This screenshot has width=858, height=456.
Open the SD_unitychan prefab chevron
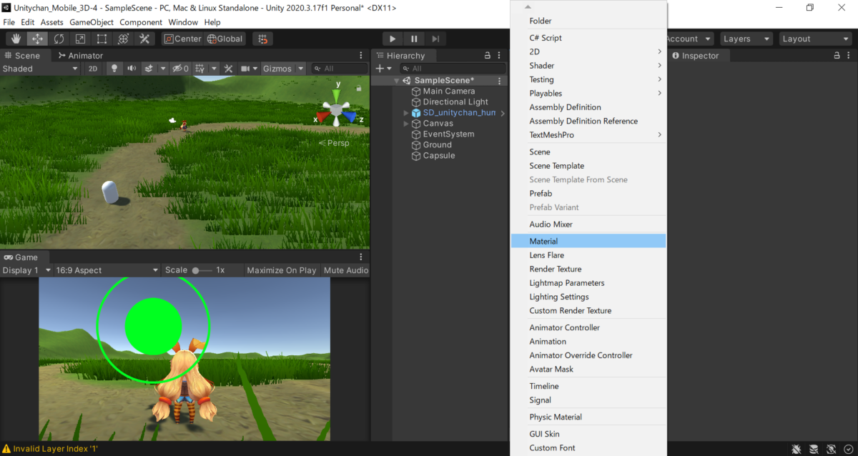[x=503, y=113]
